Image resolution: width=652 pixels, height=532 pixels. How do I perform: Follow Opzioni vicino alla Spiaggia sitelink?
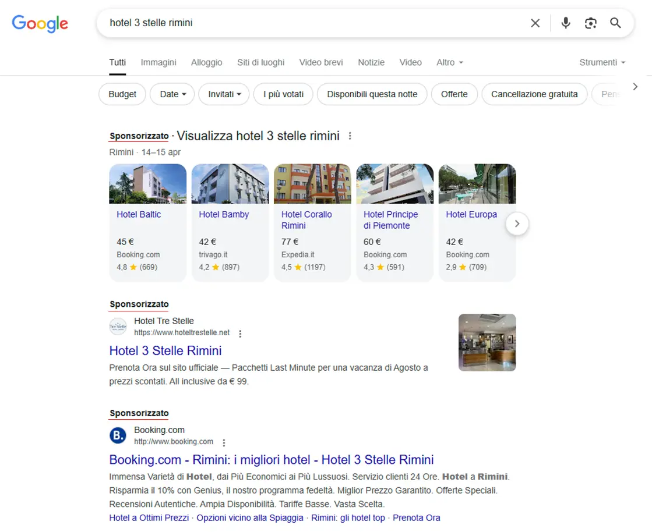click(250, 518)
